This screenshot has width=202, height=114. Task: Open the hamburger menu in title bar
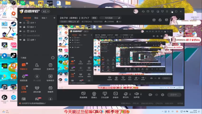pos(167,11)
